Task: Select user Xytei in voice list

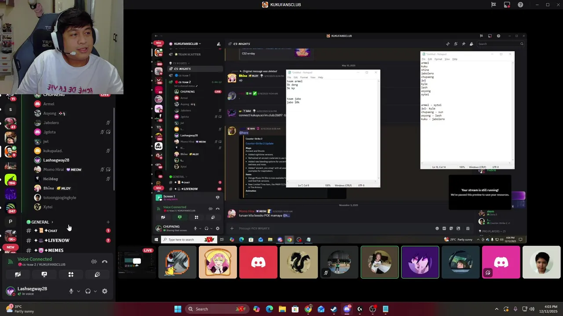Action: coord(73,207)
